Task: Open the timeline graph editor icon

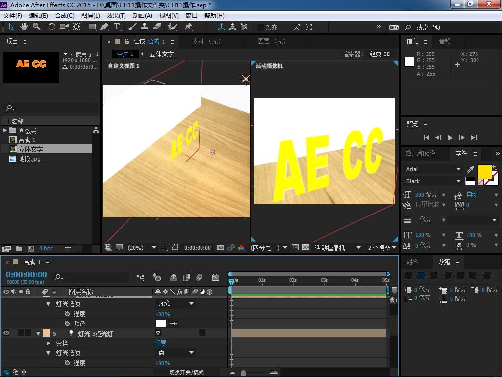Action: (216, 277)
